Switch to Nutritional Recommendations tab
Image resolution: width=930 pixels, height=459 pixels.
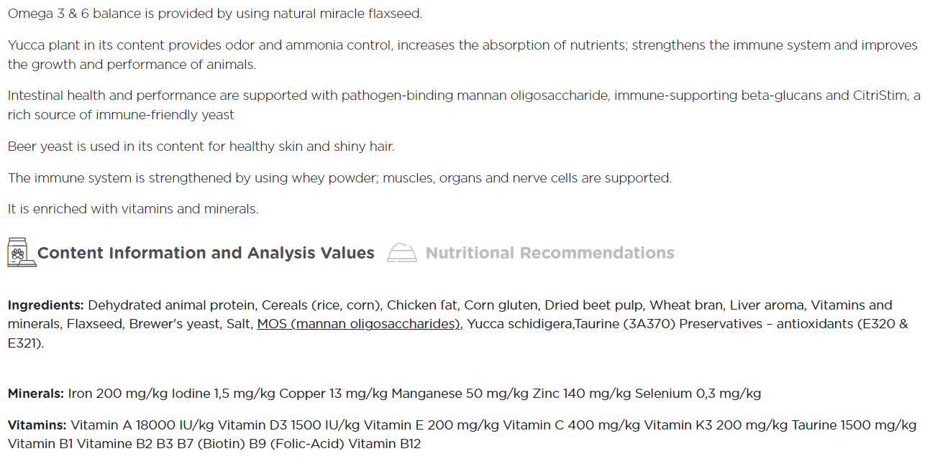[550, 253]
